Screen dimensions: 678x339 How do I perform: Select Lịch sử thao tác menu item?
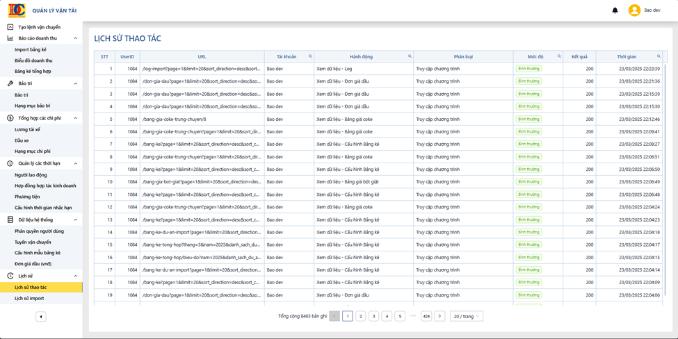click(41, 287)
